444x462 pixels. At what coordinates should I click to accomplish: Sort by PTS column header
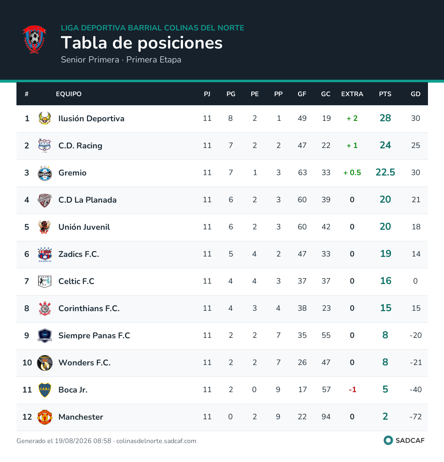point(385,94)
